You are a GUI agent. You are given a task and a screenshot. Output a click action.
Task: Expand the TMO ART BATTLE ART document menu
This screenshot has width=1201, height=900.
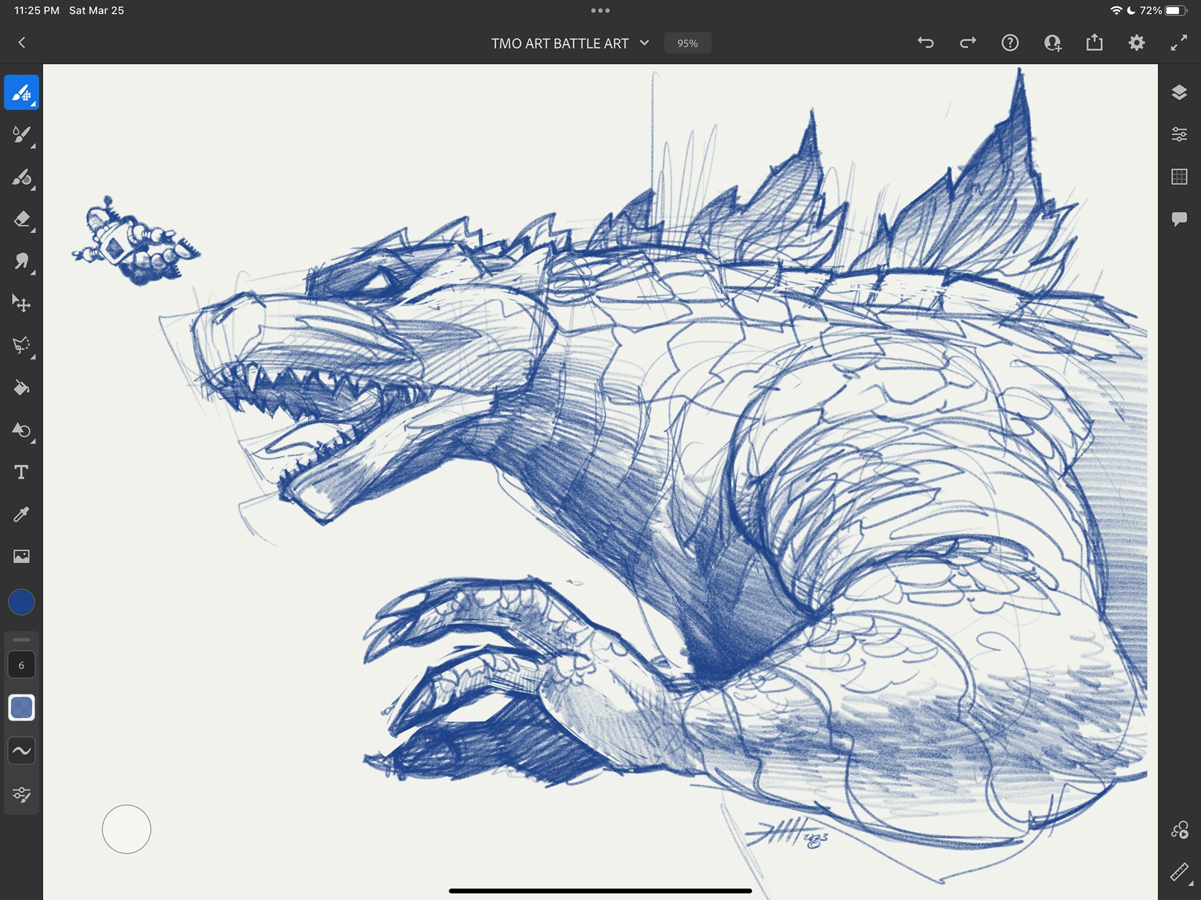(644, 43)
